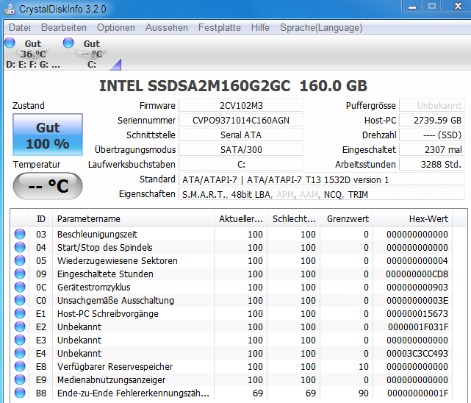The width and height of the screenshot is (471, 403).
Task: Click status icon for Wiederzugewiesene Sektoren row
Action: [20, 260]
